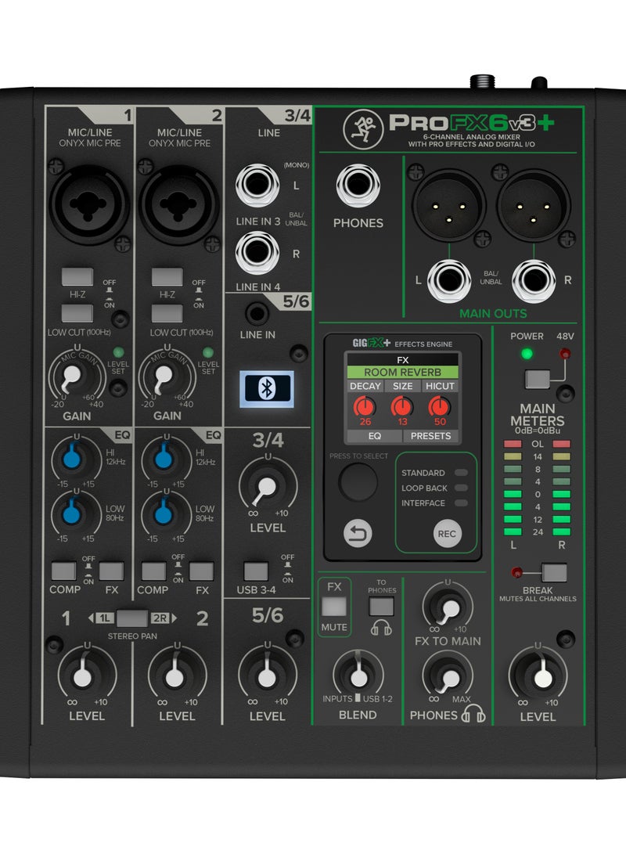Tap the back arrow on the GigFX screen
The width and height of the screenshot is (626, 854).
(357, 533)
